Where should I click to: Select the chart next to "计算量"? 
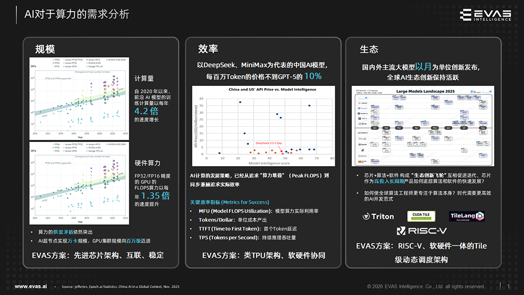coord(79,99)
